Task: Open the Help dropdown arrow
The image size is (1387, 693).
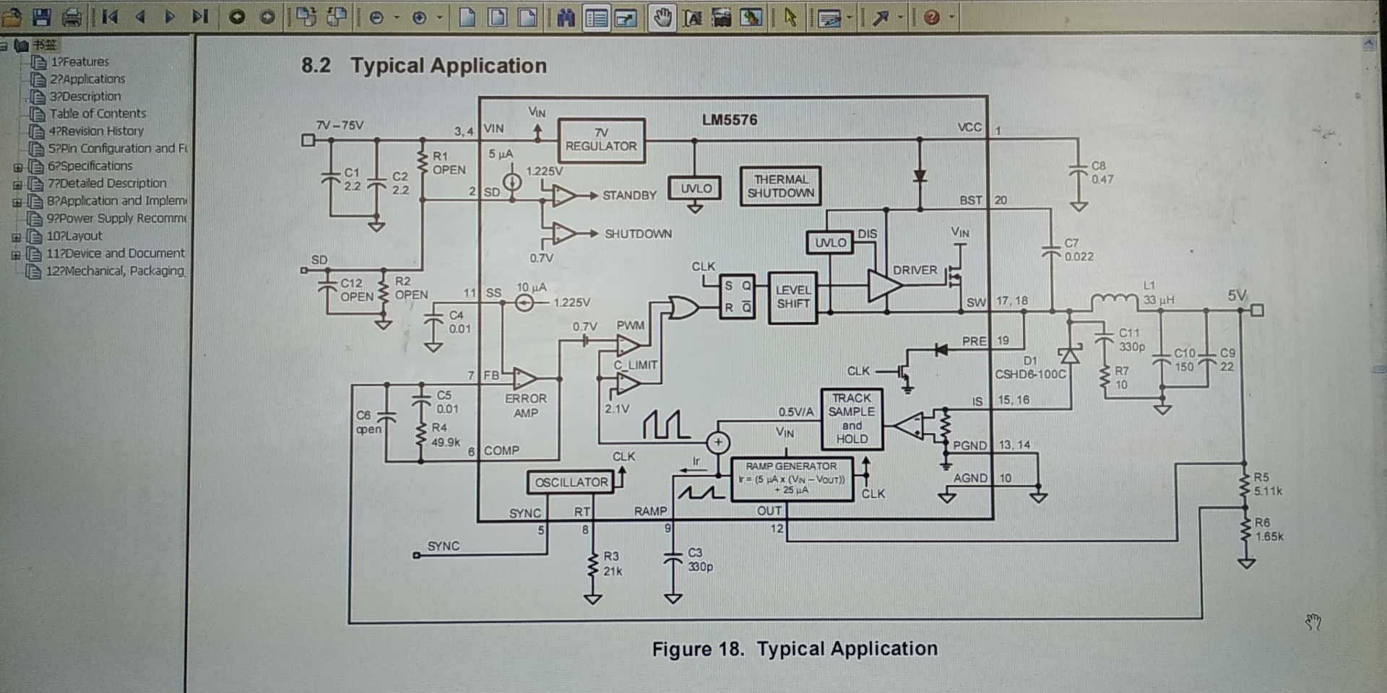Action: 951,17
